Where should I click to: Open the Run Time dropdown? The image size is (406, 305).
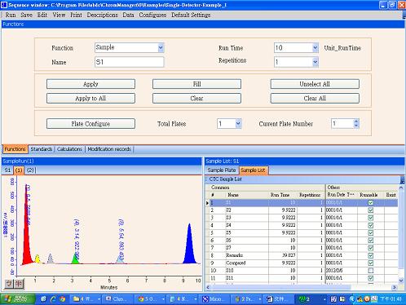[315, 48]
